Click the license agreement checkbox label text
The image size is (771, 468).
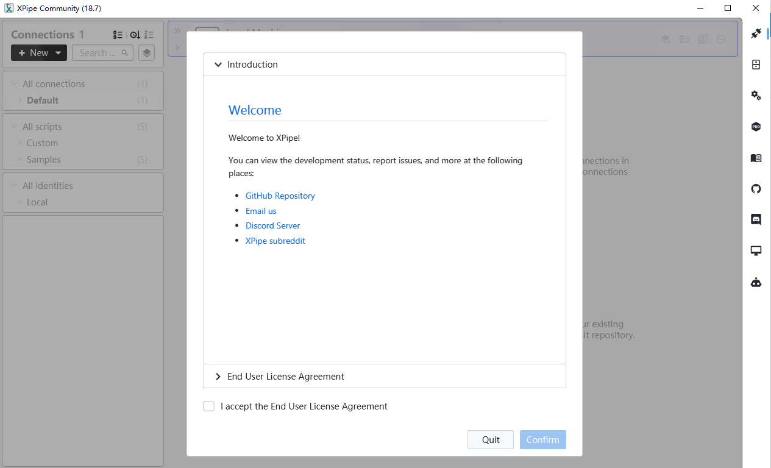click(304, 406)
